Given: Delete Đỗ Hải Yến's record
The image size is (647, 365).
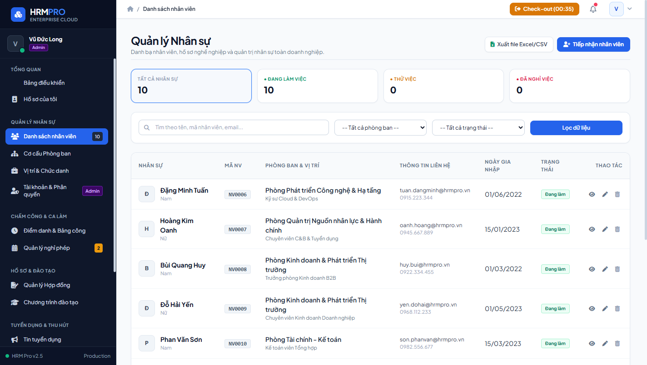Looking at the screenshot, I should [x=617, y=309].
